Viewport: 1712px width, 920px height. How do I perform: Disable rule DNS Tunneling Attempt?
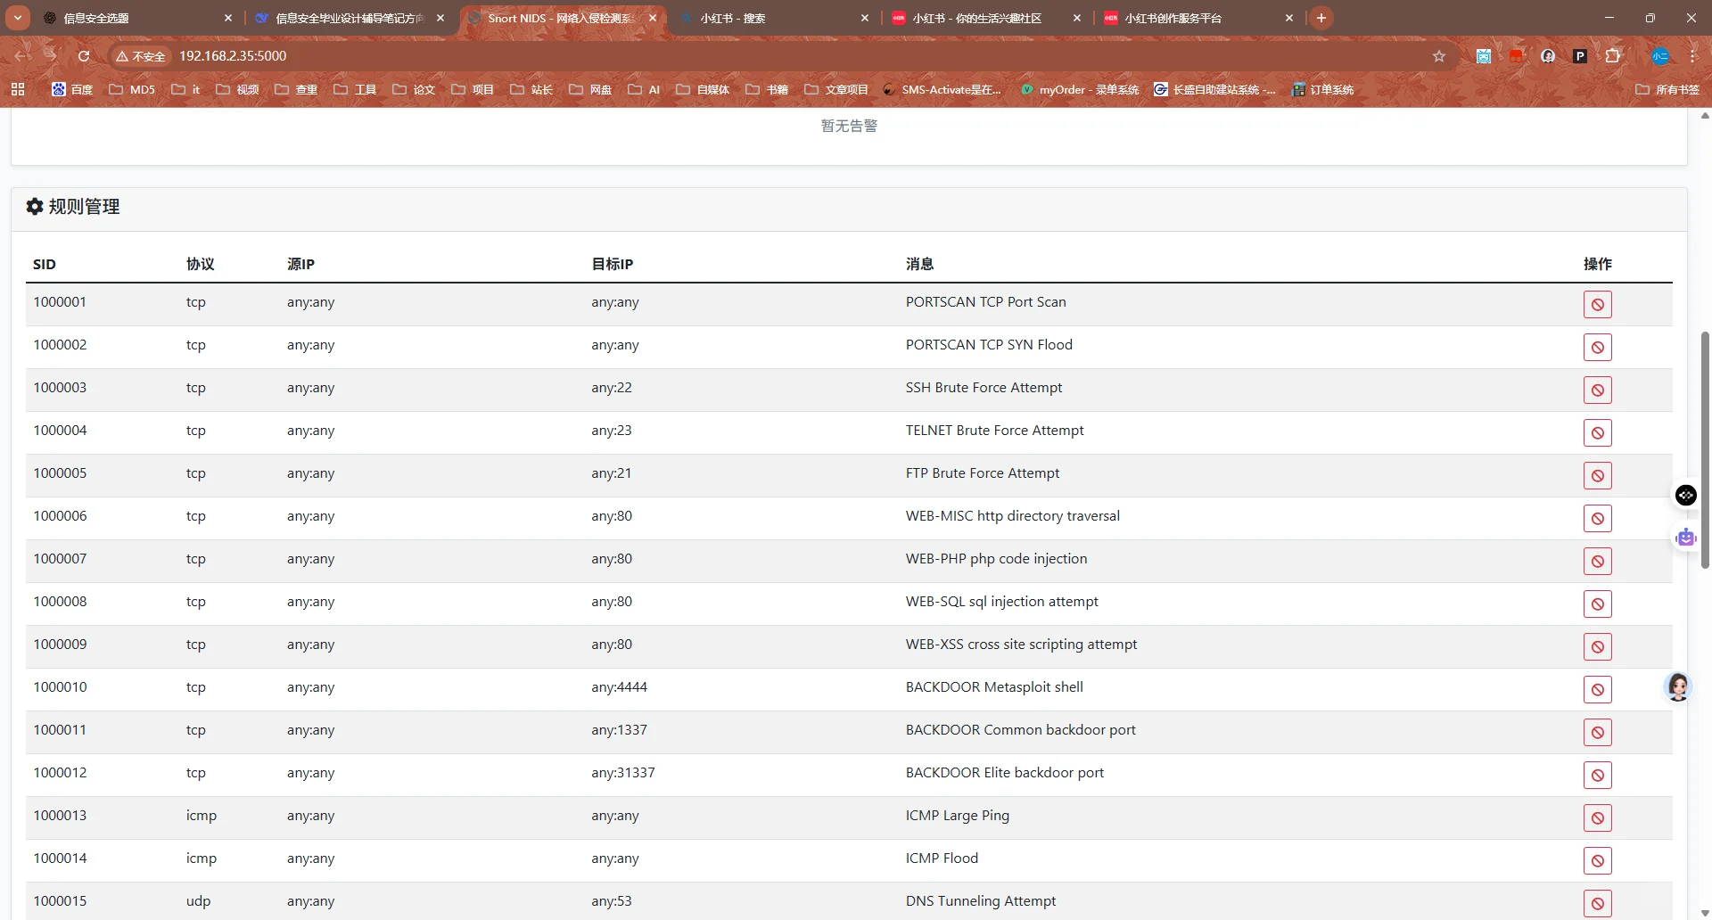[1597, 904]
